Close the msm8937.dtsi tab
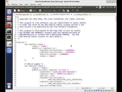The height and width of the screenshot is (92, 122). [48, 15]
